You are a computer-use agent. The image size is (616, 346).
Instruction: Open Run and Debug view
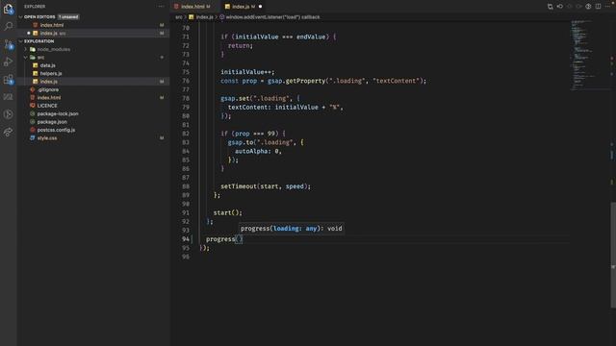point(9,62)
